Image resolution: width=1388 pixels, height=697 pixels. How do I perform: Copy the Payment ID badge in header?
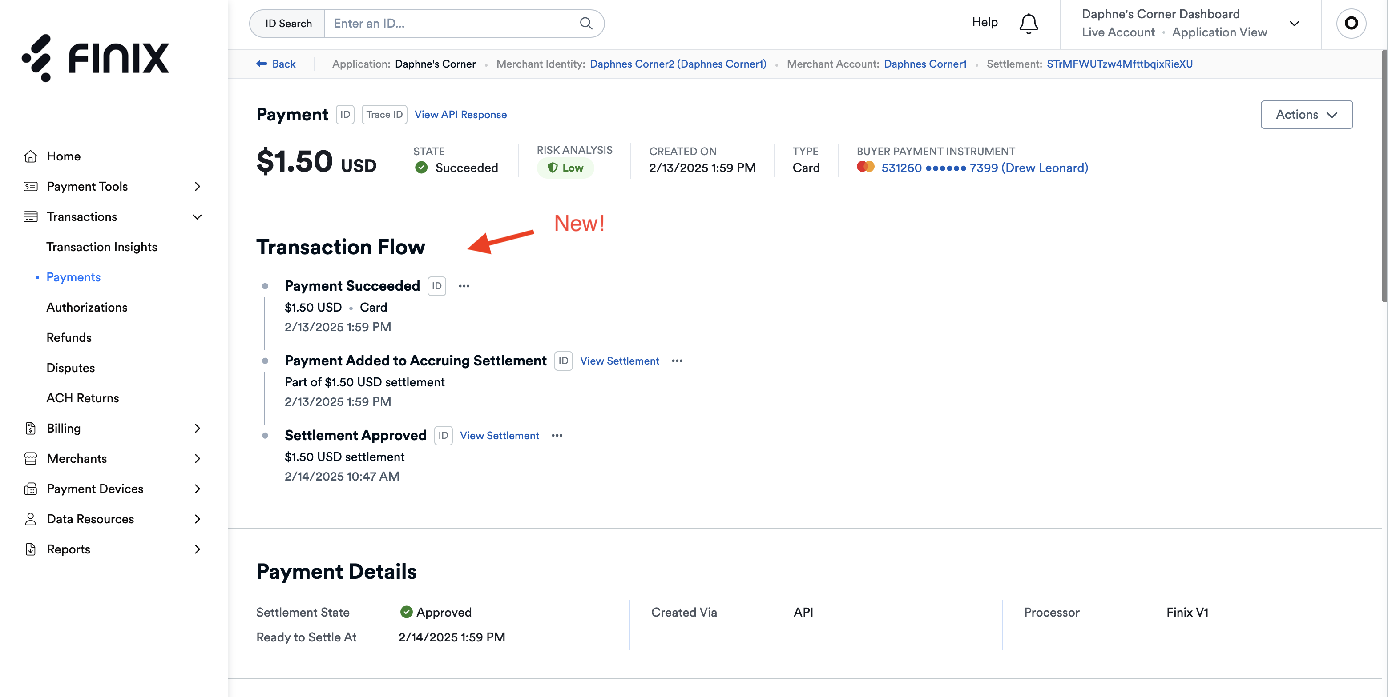click(345, 115)
